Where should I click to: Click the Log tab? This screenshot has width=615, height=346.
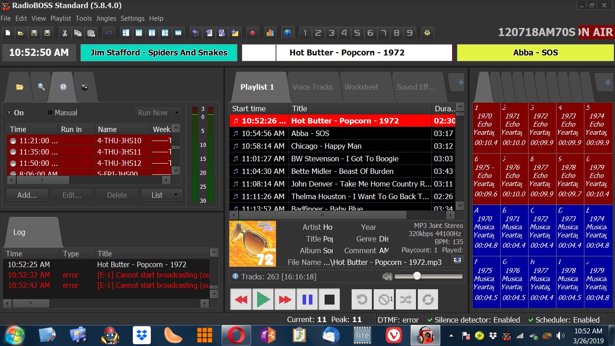[x=19, y=232]
